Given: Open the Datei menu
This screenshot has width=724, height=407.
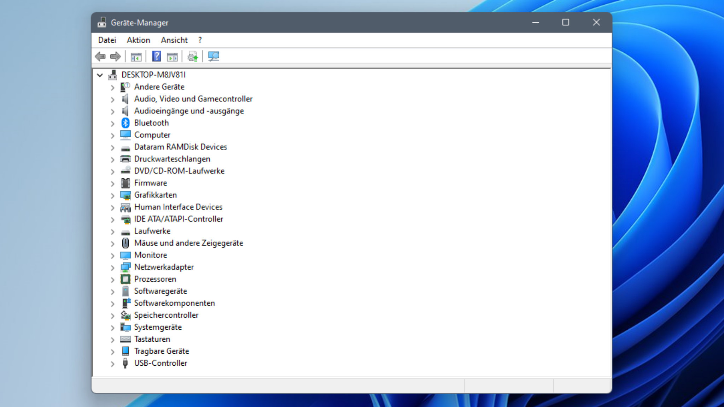Looking at the screenshot, I should [x=106, y=40].
